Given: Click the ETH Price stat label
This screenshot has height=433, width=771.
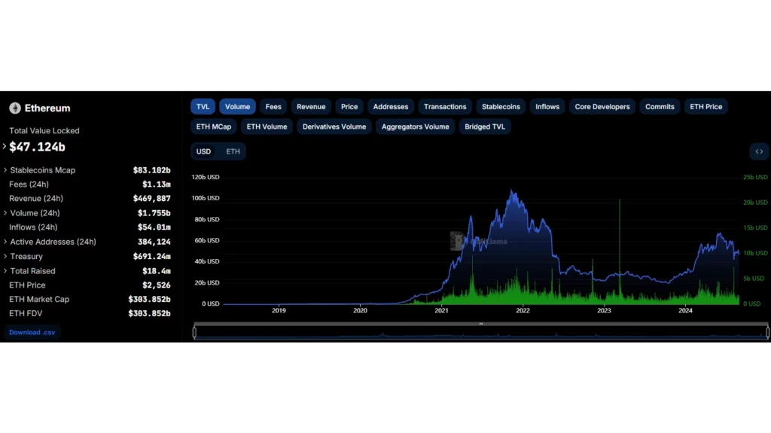Looking at the screenshot, I should [x=27, y=285].
